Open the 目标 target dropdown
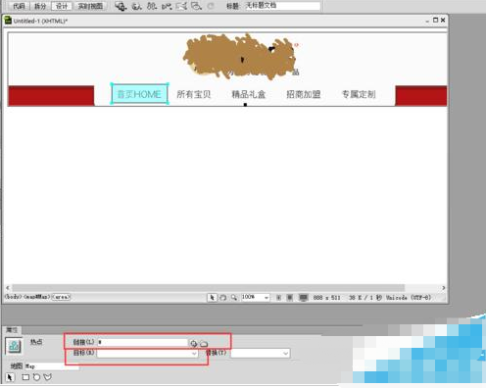The image size is (486, 388). pyautogui.click(x=147, y=354)
